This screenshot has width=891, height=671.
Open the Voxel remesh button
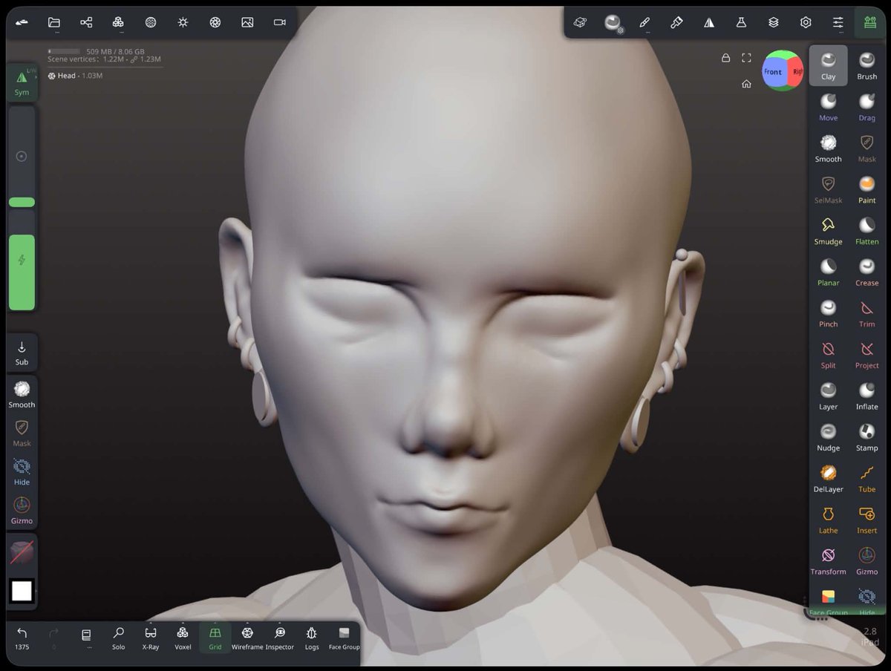[183, 638]
